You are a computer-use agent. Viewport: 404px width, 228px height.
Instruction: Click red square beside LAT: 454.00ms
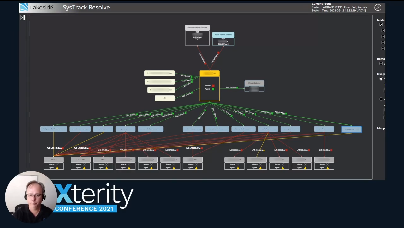coord(331,150)
